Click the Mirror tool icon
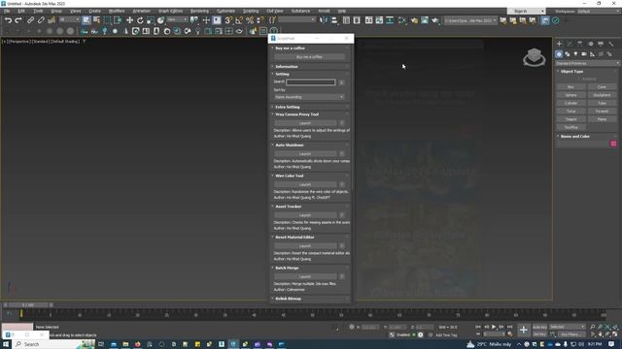The image size is (622, 349). coord(324,20)
